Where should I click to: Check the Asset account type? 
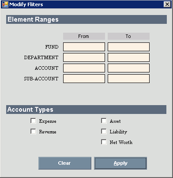104,121
